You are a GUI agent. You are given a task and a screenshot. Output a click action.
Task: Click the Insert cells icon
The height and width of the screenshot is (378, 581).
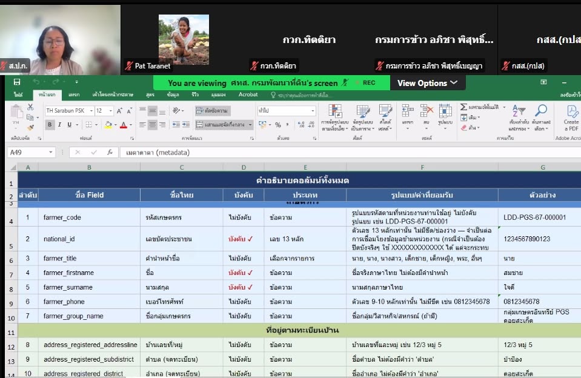point(408,111)
